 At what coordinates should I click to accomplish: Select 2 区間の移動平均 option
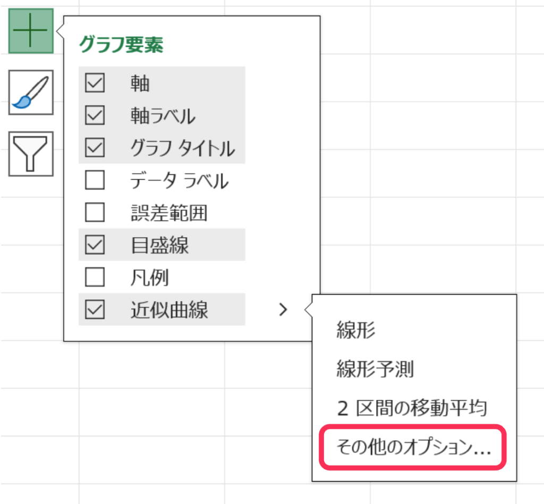[412, 408]
